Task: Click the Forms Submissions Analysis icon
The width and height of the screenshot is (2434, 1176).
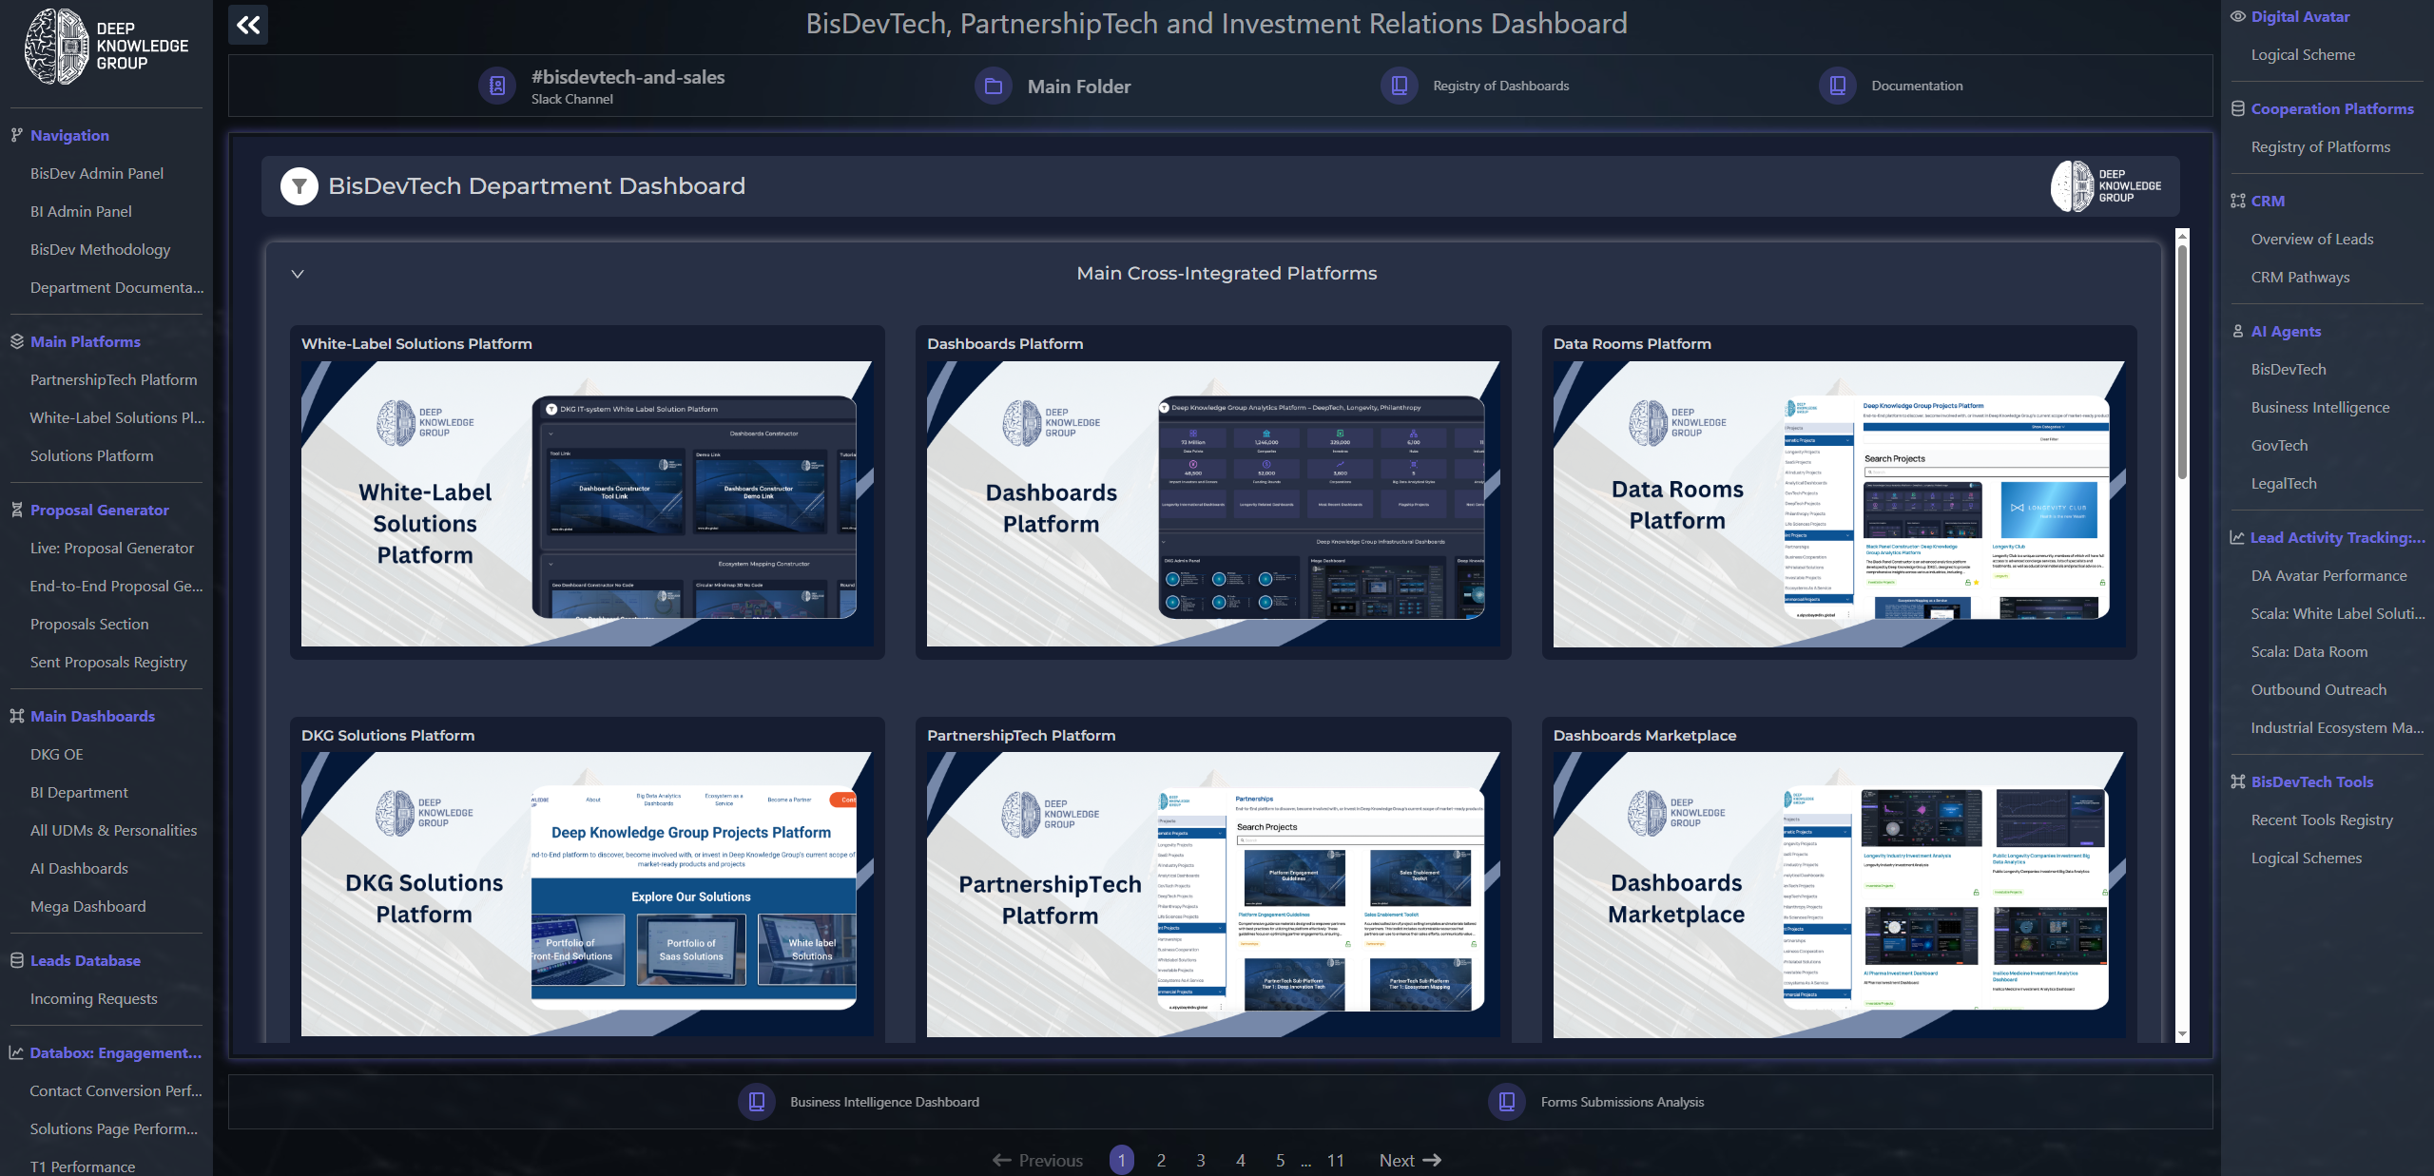Action: (x=1506, y=1102)
